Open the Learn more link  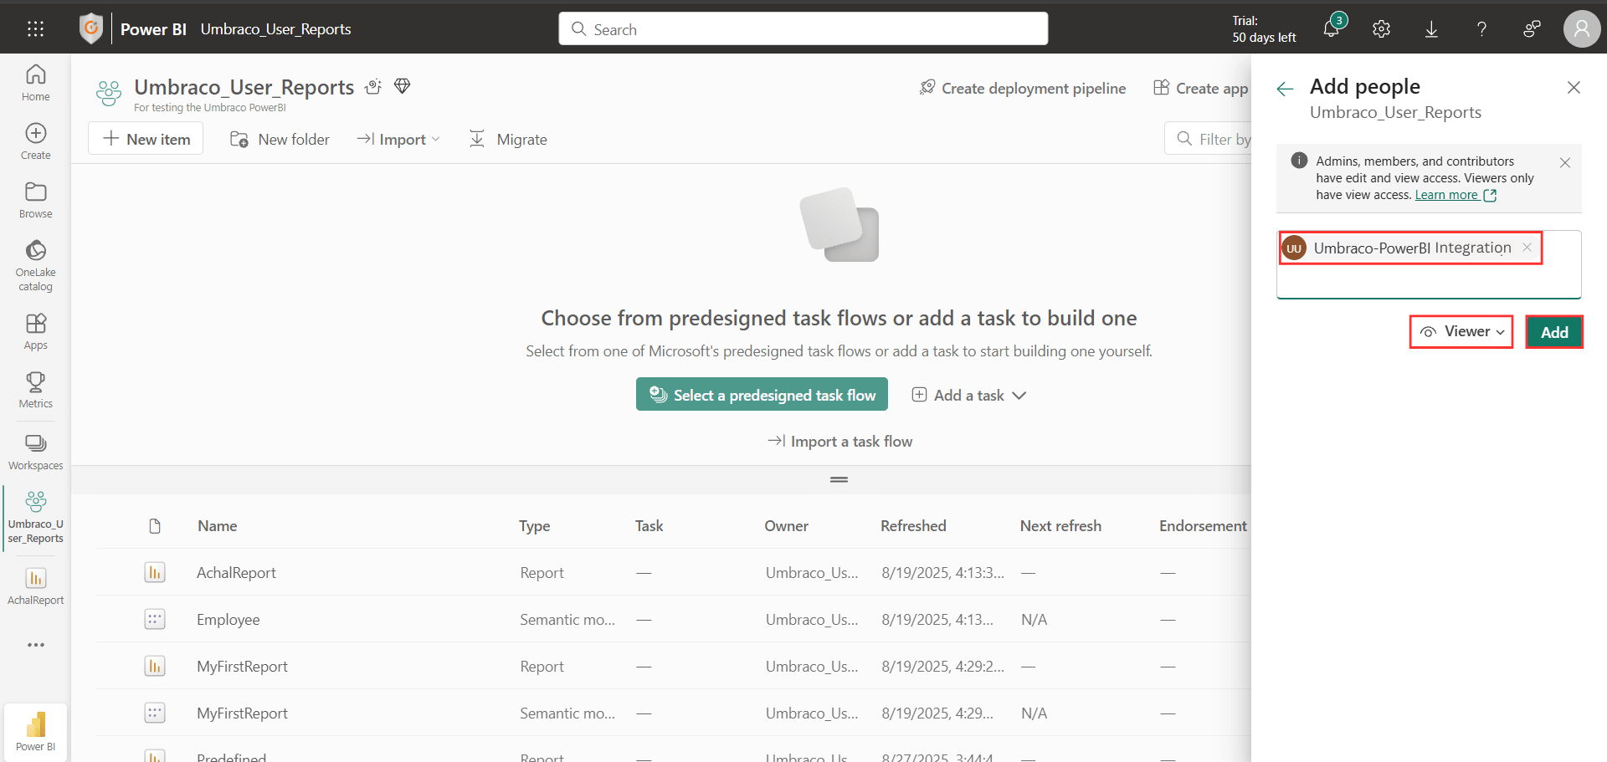coord(1456,195)
